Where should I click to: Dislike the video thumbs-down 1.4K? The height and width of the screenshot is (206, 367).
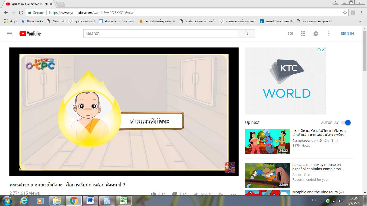(179, 194)
